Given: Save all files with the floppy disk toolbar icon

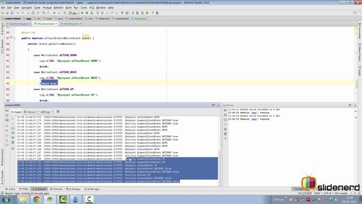Looking at the screenshot, I should coord(7,13).
